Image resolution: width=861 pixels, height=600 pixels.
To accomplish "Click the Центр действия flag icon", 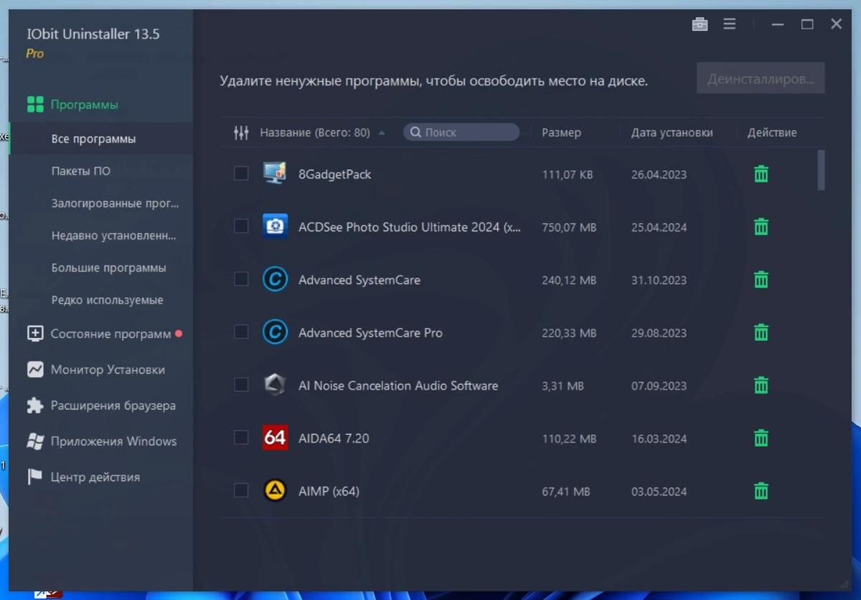I will click(x=35, y=477).
